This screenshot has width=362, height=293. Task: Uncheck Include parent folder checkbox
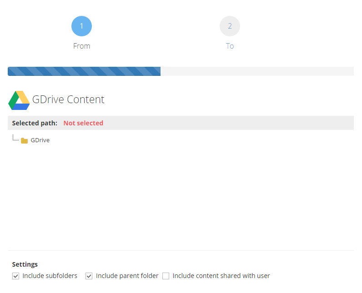pyautogui.click(x=89, y=276)
